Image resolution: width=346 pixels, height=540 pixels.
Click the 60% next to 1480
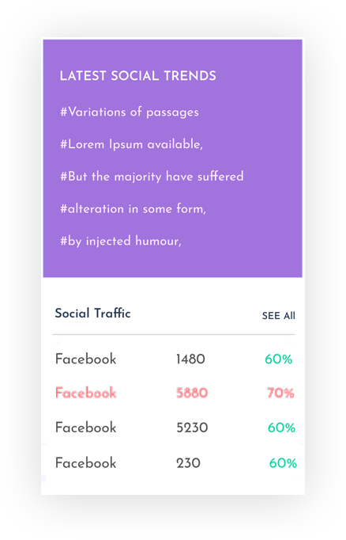click(278, 359)
